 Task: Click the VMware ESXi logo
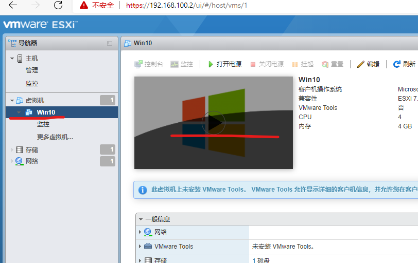(41, 25)
